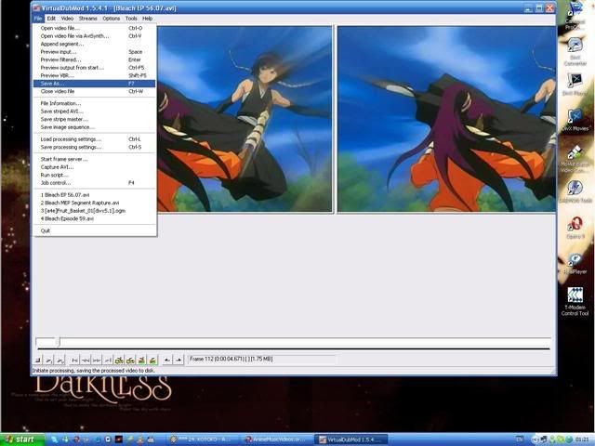The width and height of the screenshot is (595, 446).
Task: Click the Windows Start button
Action: click(x=22, y=439)
